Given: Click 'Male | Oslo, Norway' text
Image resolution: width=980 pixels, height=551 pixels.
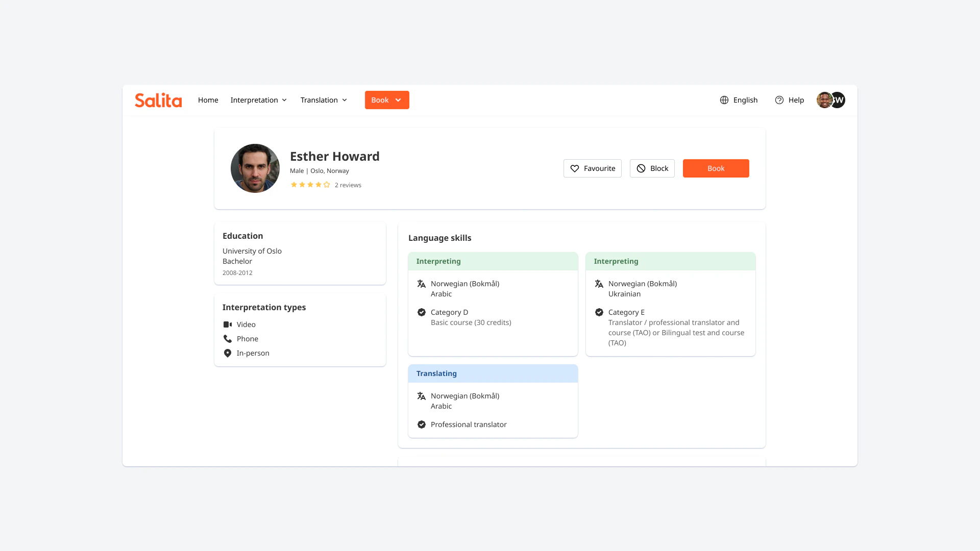Looking at the screenshot, I should [320, 171].
